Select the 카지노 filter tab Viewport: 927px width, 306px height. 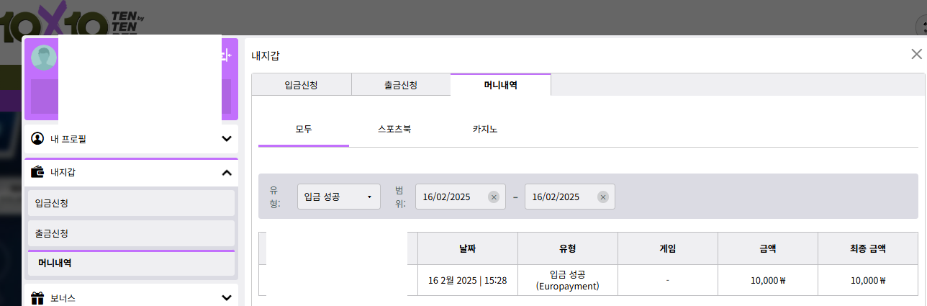click(x=485, y=130)
